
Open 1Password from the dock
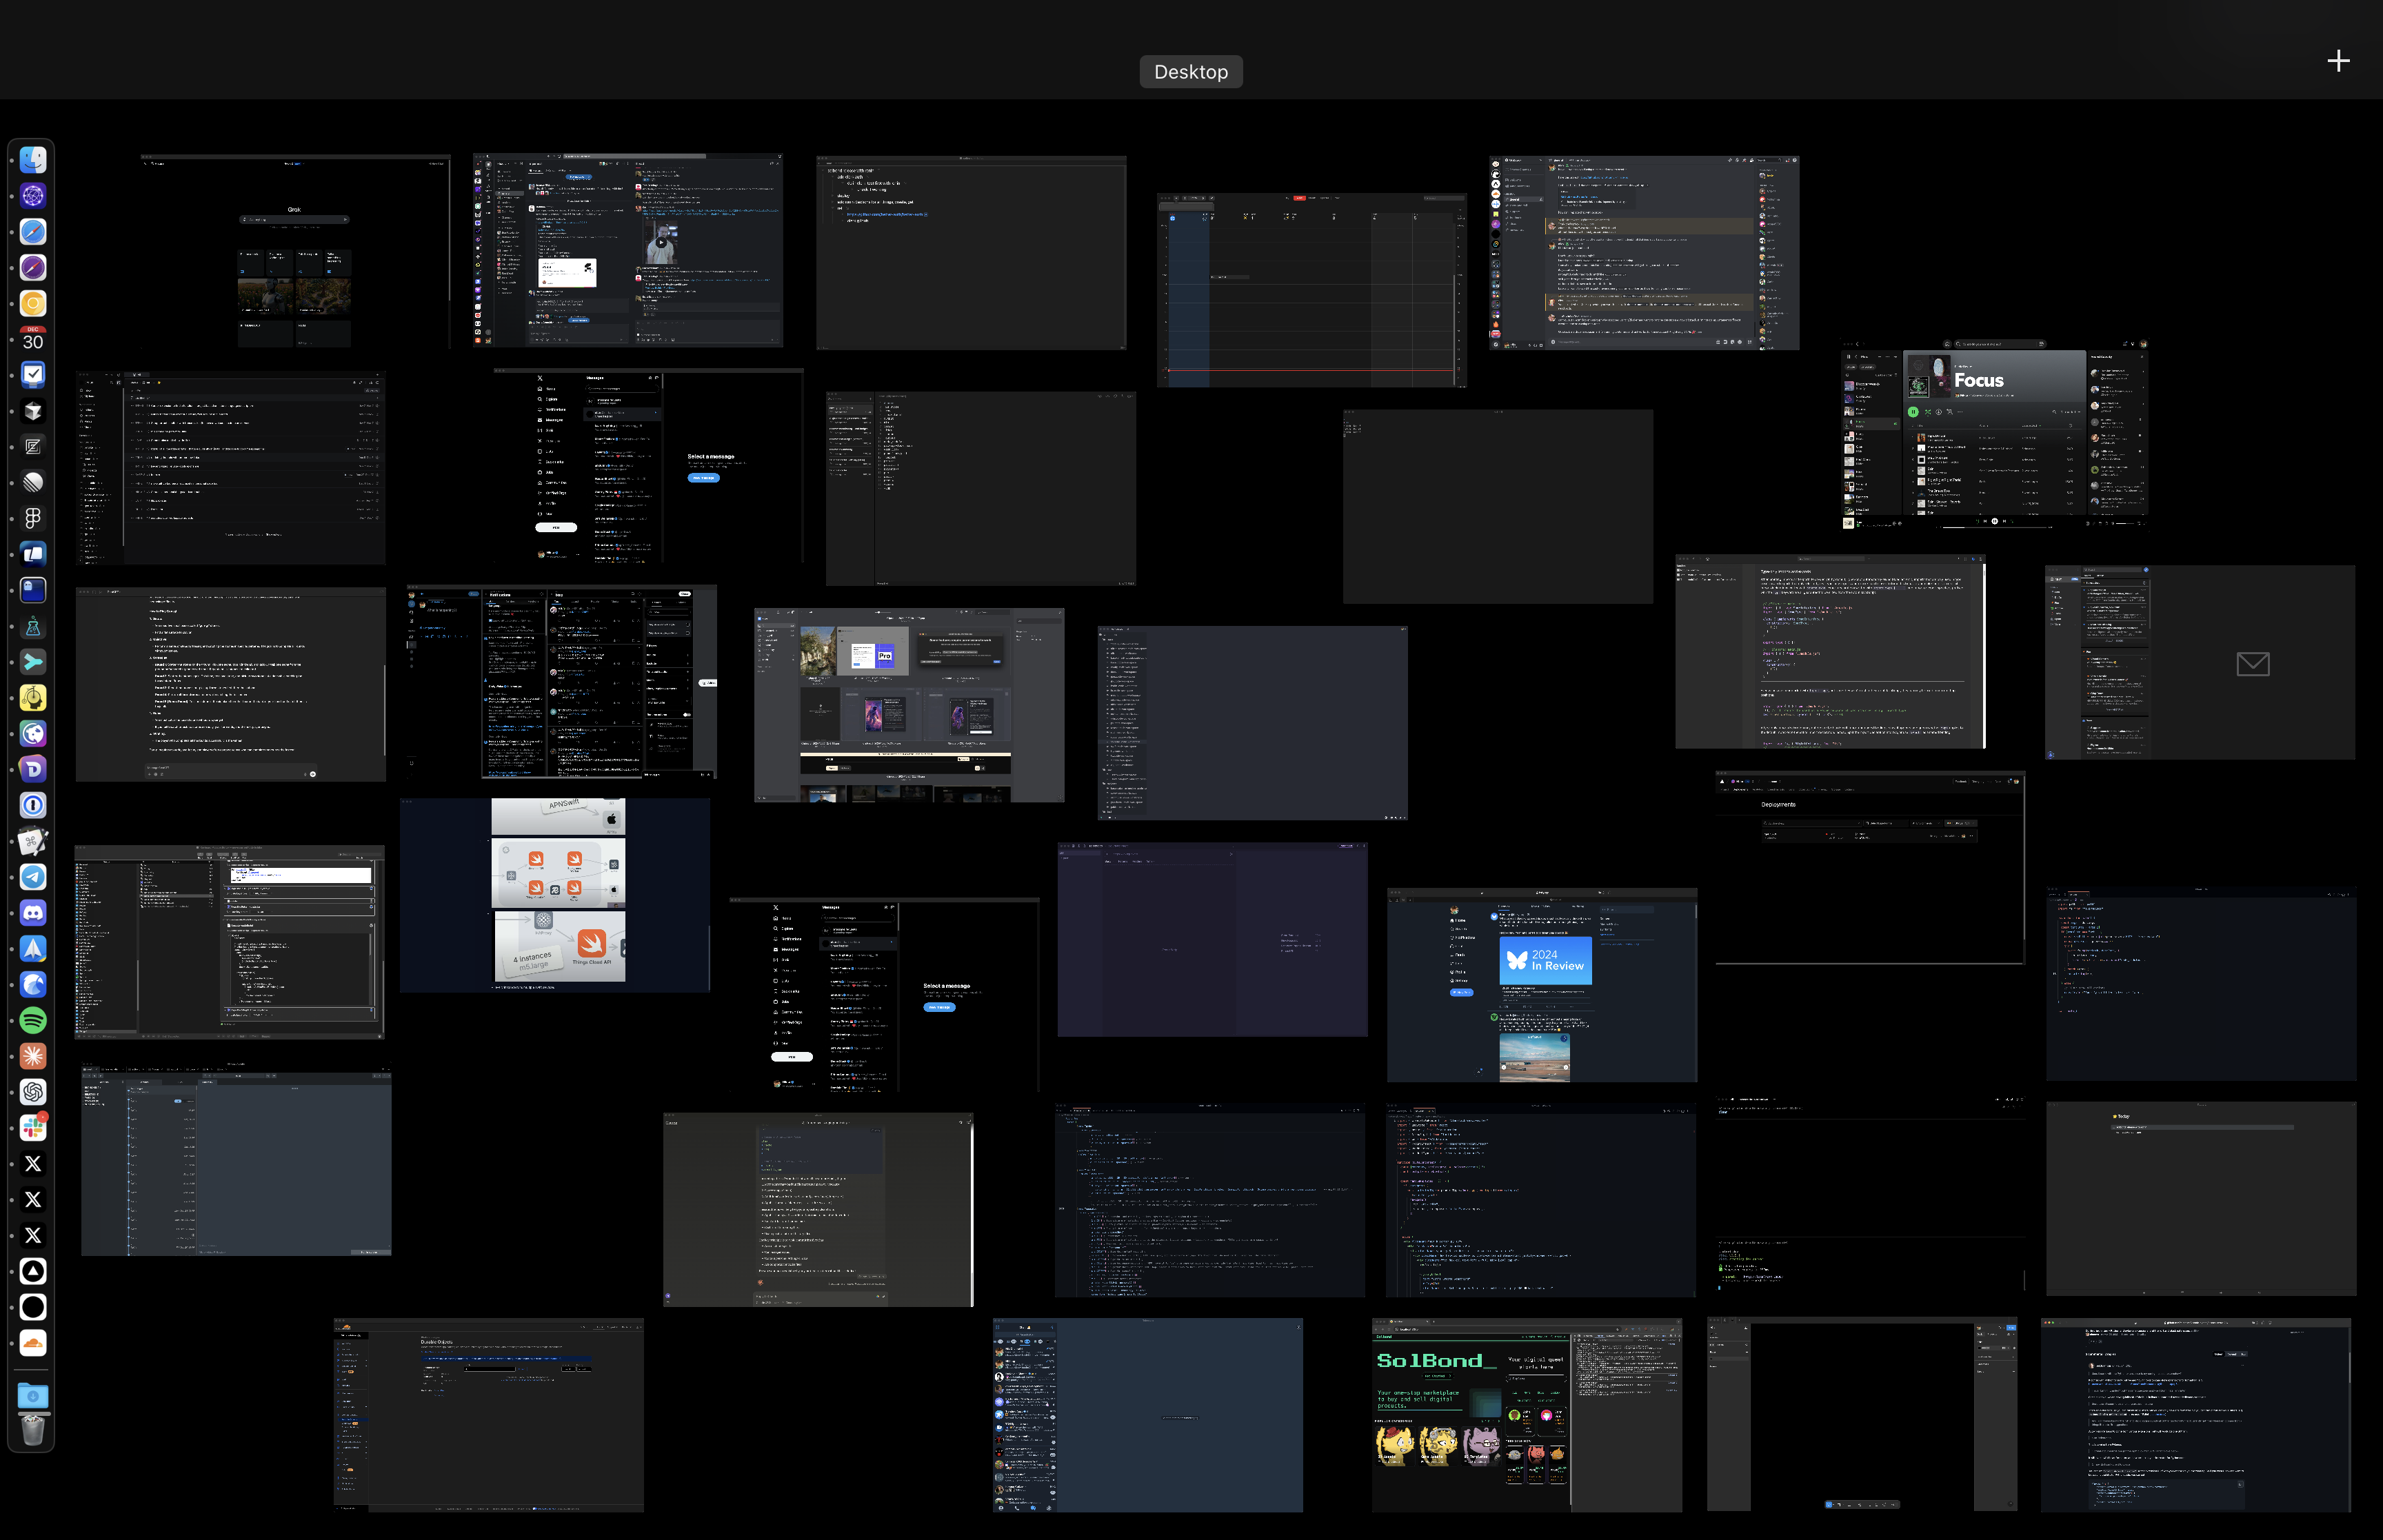33,805
